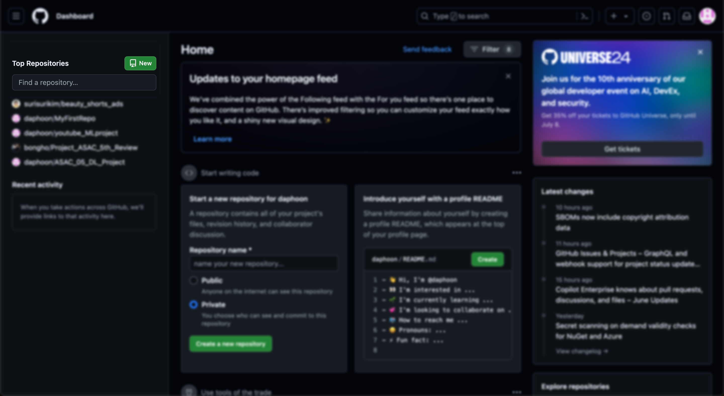Click surisurikim avatar in Top Repositories

click(16, 104)
